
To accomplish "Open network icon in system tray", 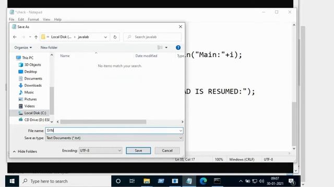I will pos(255,181).
